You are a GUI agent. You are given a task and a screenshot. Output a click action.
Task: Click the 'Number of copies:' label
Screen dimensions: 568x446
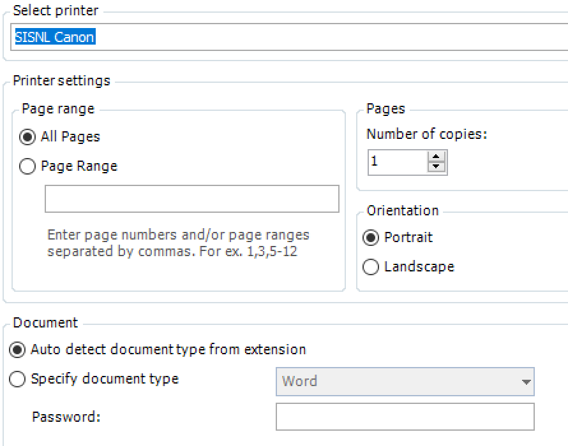(x=426, y=134)
